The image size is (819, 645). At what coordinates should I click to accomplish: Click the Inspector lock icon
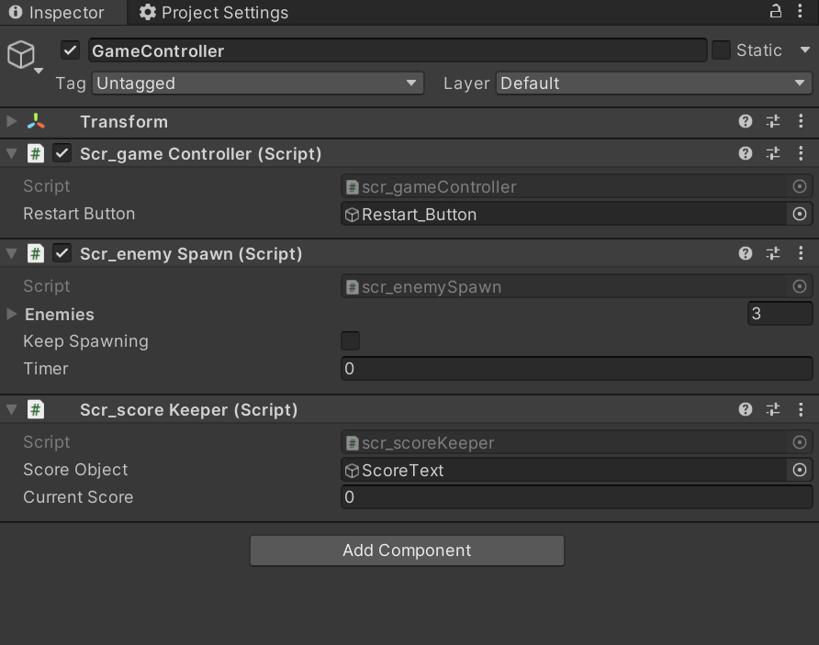click(x=776, y=12)
